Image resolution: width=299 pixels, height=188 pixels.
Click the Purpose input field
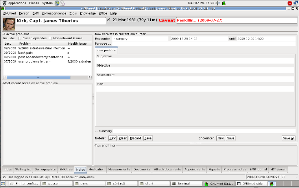click(x=204, y=44)
